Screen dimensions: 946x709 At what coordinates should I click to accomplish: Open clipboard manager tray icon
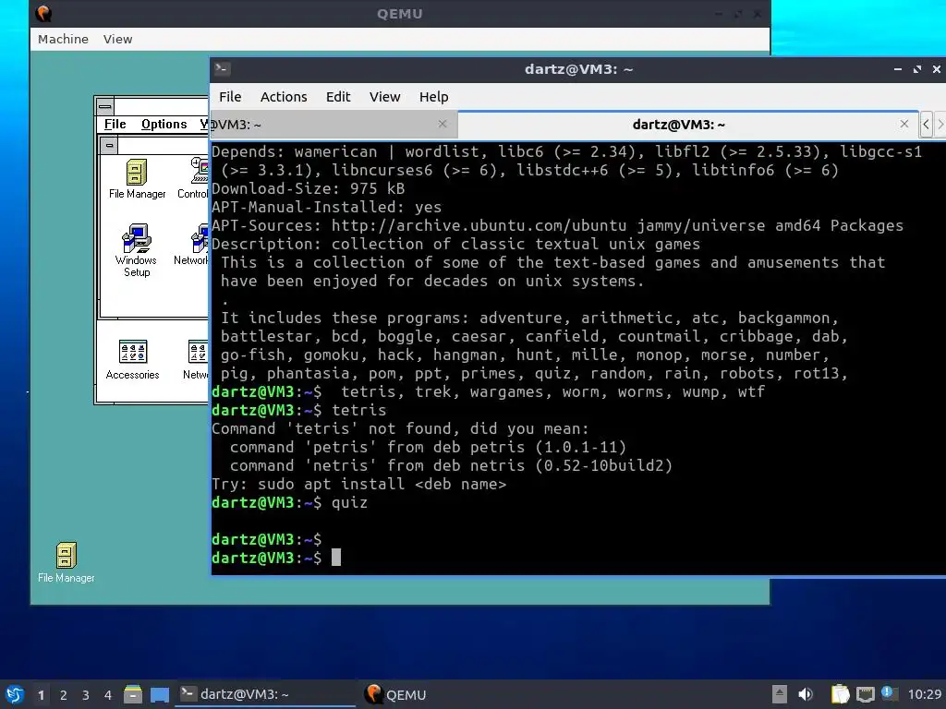(840, 694)
